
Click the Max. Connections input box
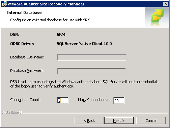click(119, 100)
